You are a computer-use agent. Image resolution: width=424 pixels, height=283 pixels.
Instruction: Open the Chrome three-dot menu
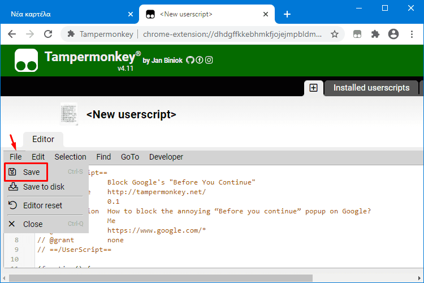[412, 34]
